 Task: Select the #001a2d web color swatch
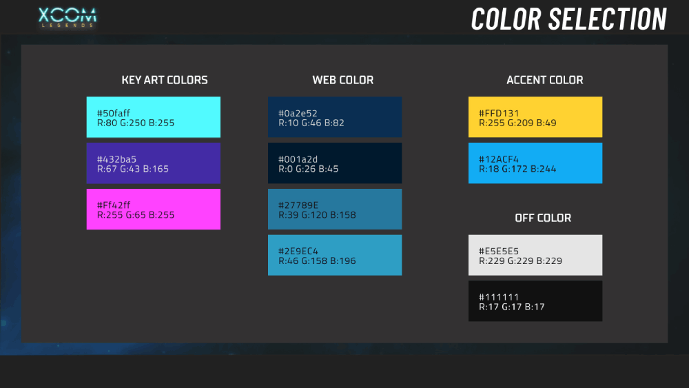point(335,163)
